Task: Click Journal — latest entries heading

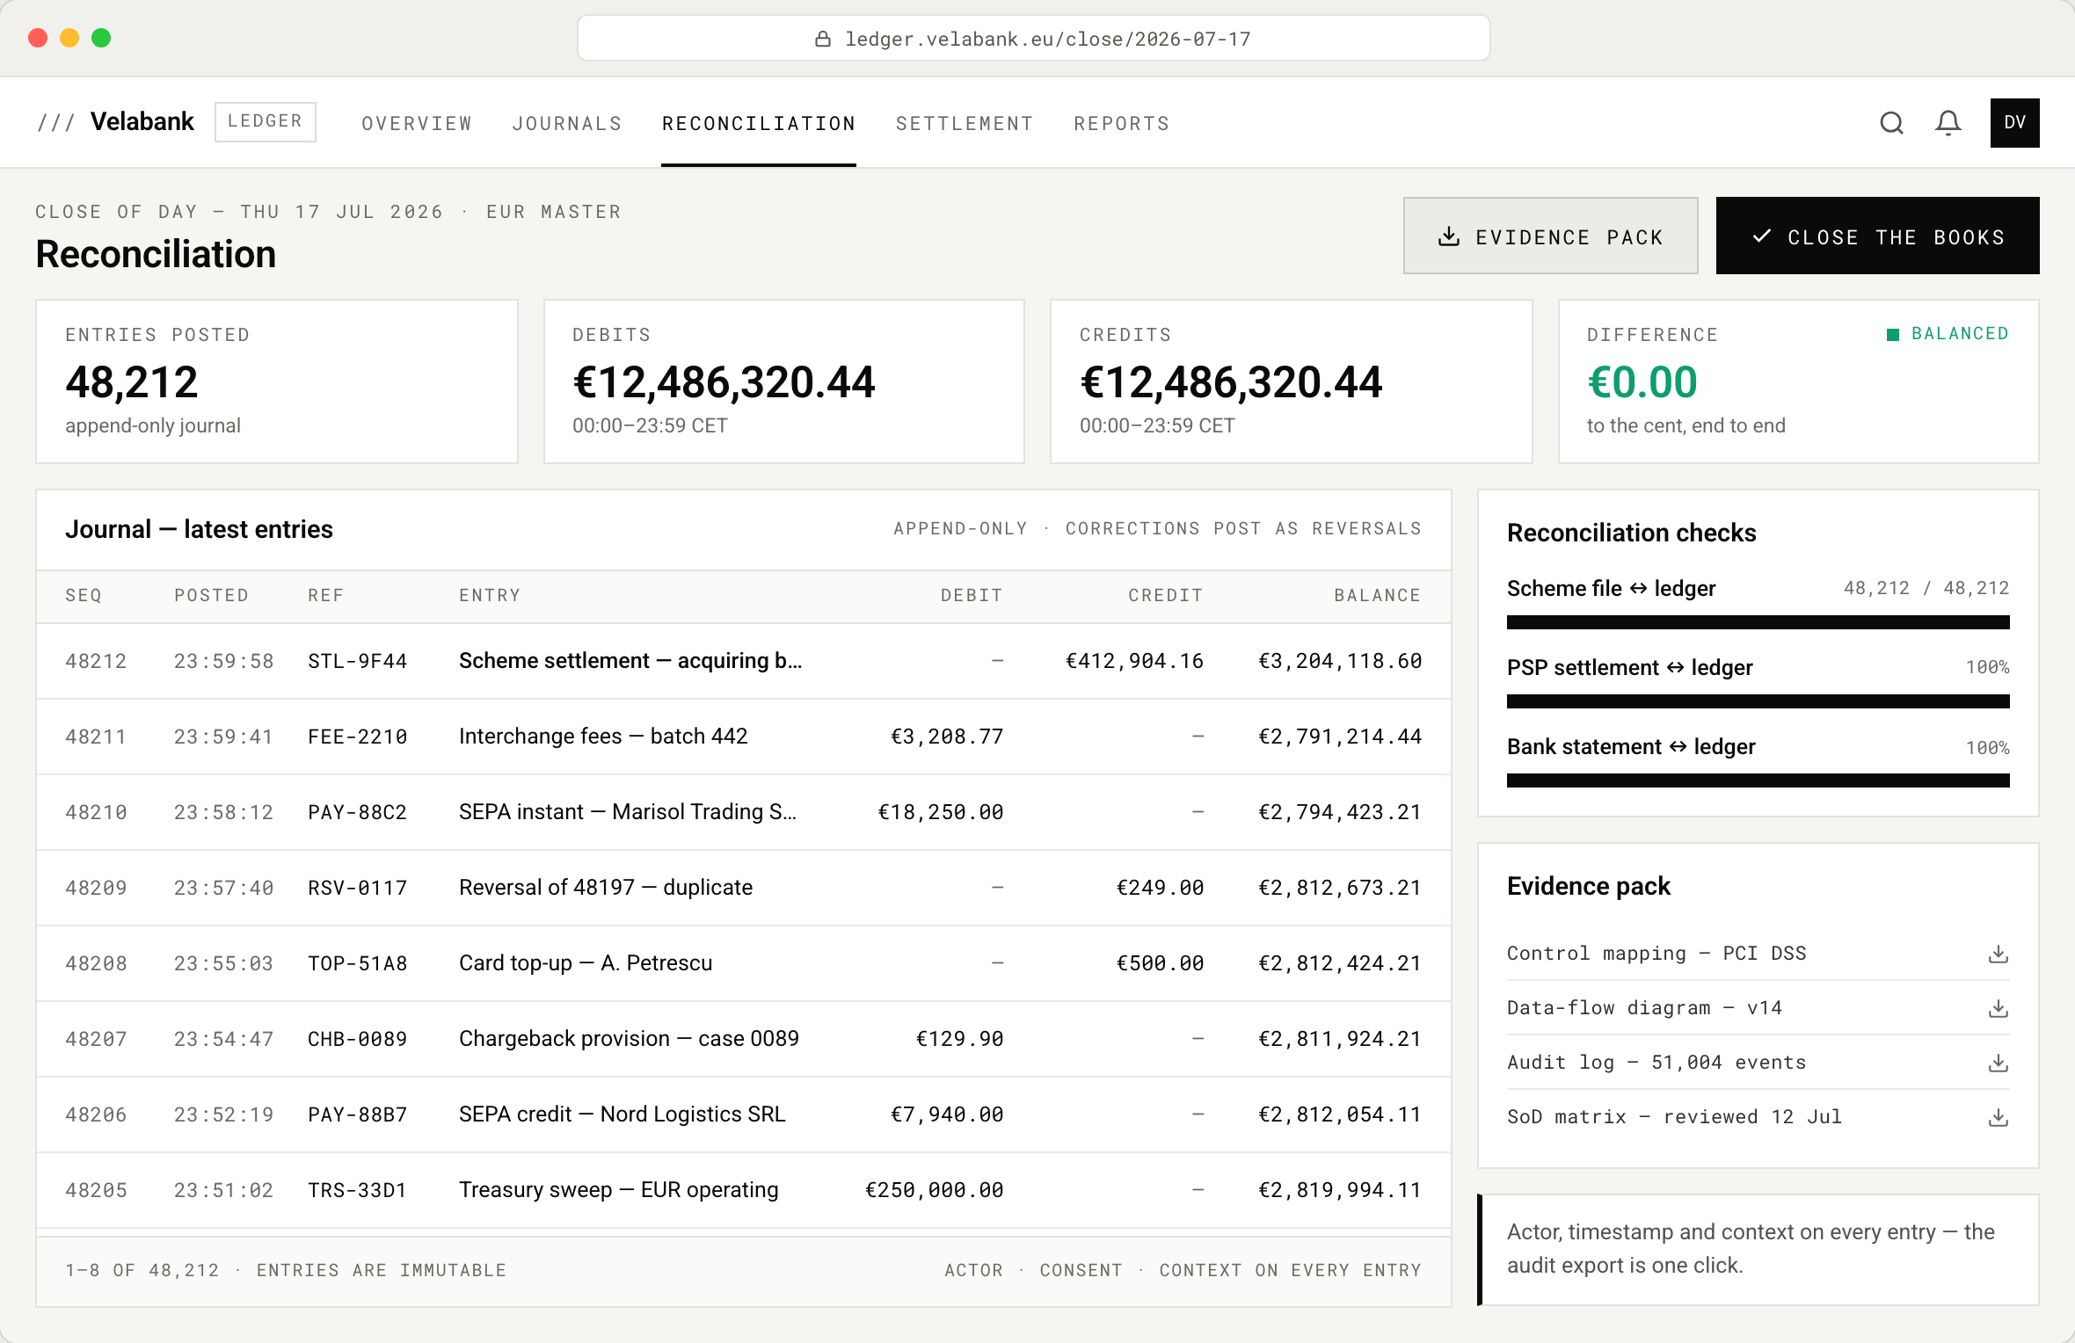Action: click(x=199, y=529)
